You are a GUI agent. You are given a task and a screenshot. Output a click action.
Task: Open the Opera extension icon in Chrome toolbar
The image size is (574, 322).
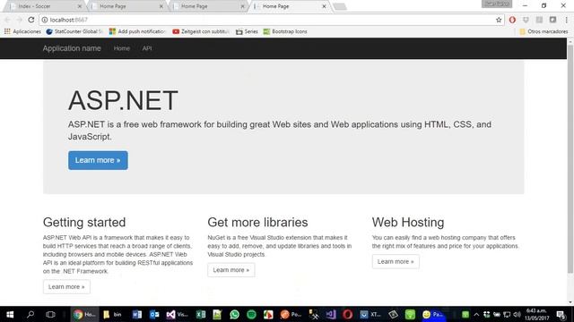tap(512, 20)
